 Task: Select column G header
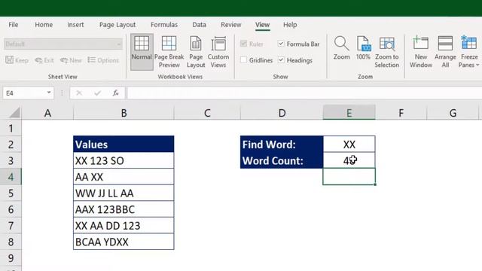pos(453,113)
